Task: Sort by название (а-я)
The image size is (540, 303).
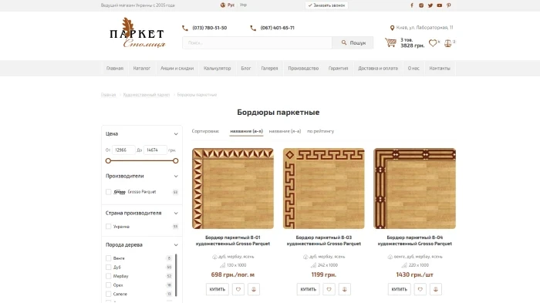Action: tap(246, 131)
